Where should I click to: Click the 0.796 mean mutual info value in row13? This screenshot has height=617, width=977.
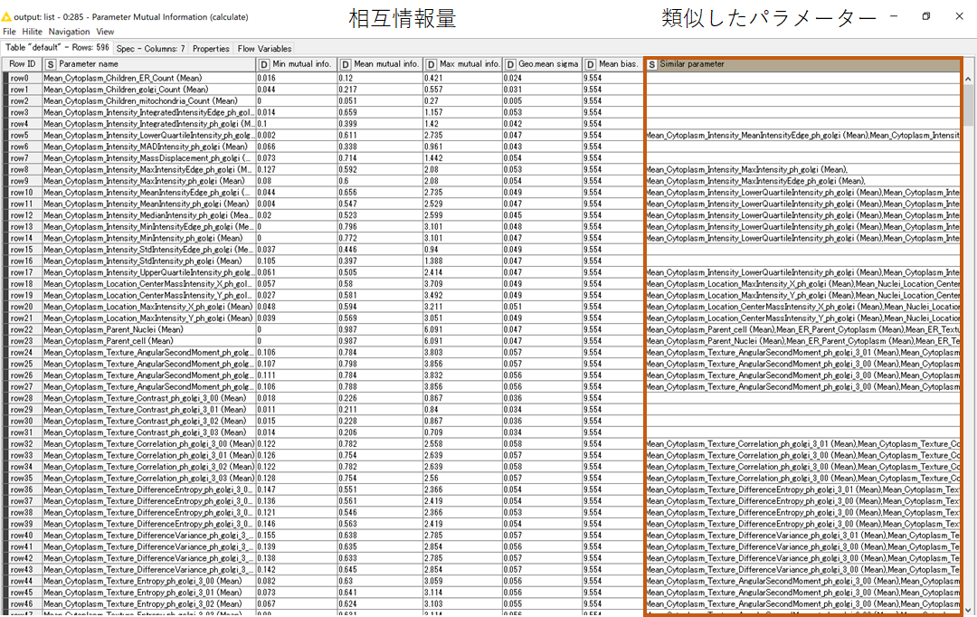(x=379, y=227)
